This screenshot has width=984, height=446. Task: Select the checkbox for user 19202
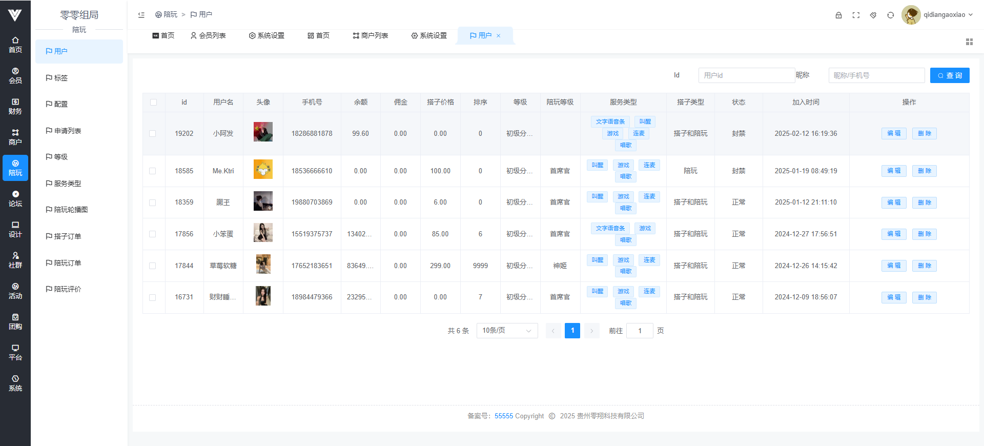click(x=153, y=134)
